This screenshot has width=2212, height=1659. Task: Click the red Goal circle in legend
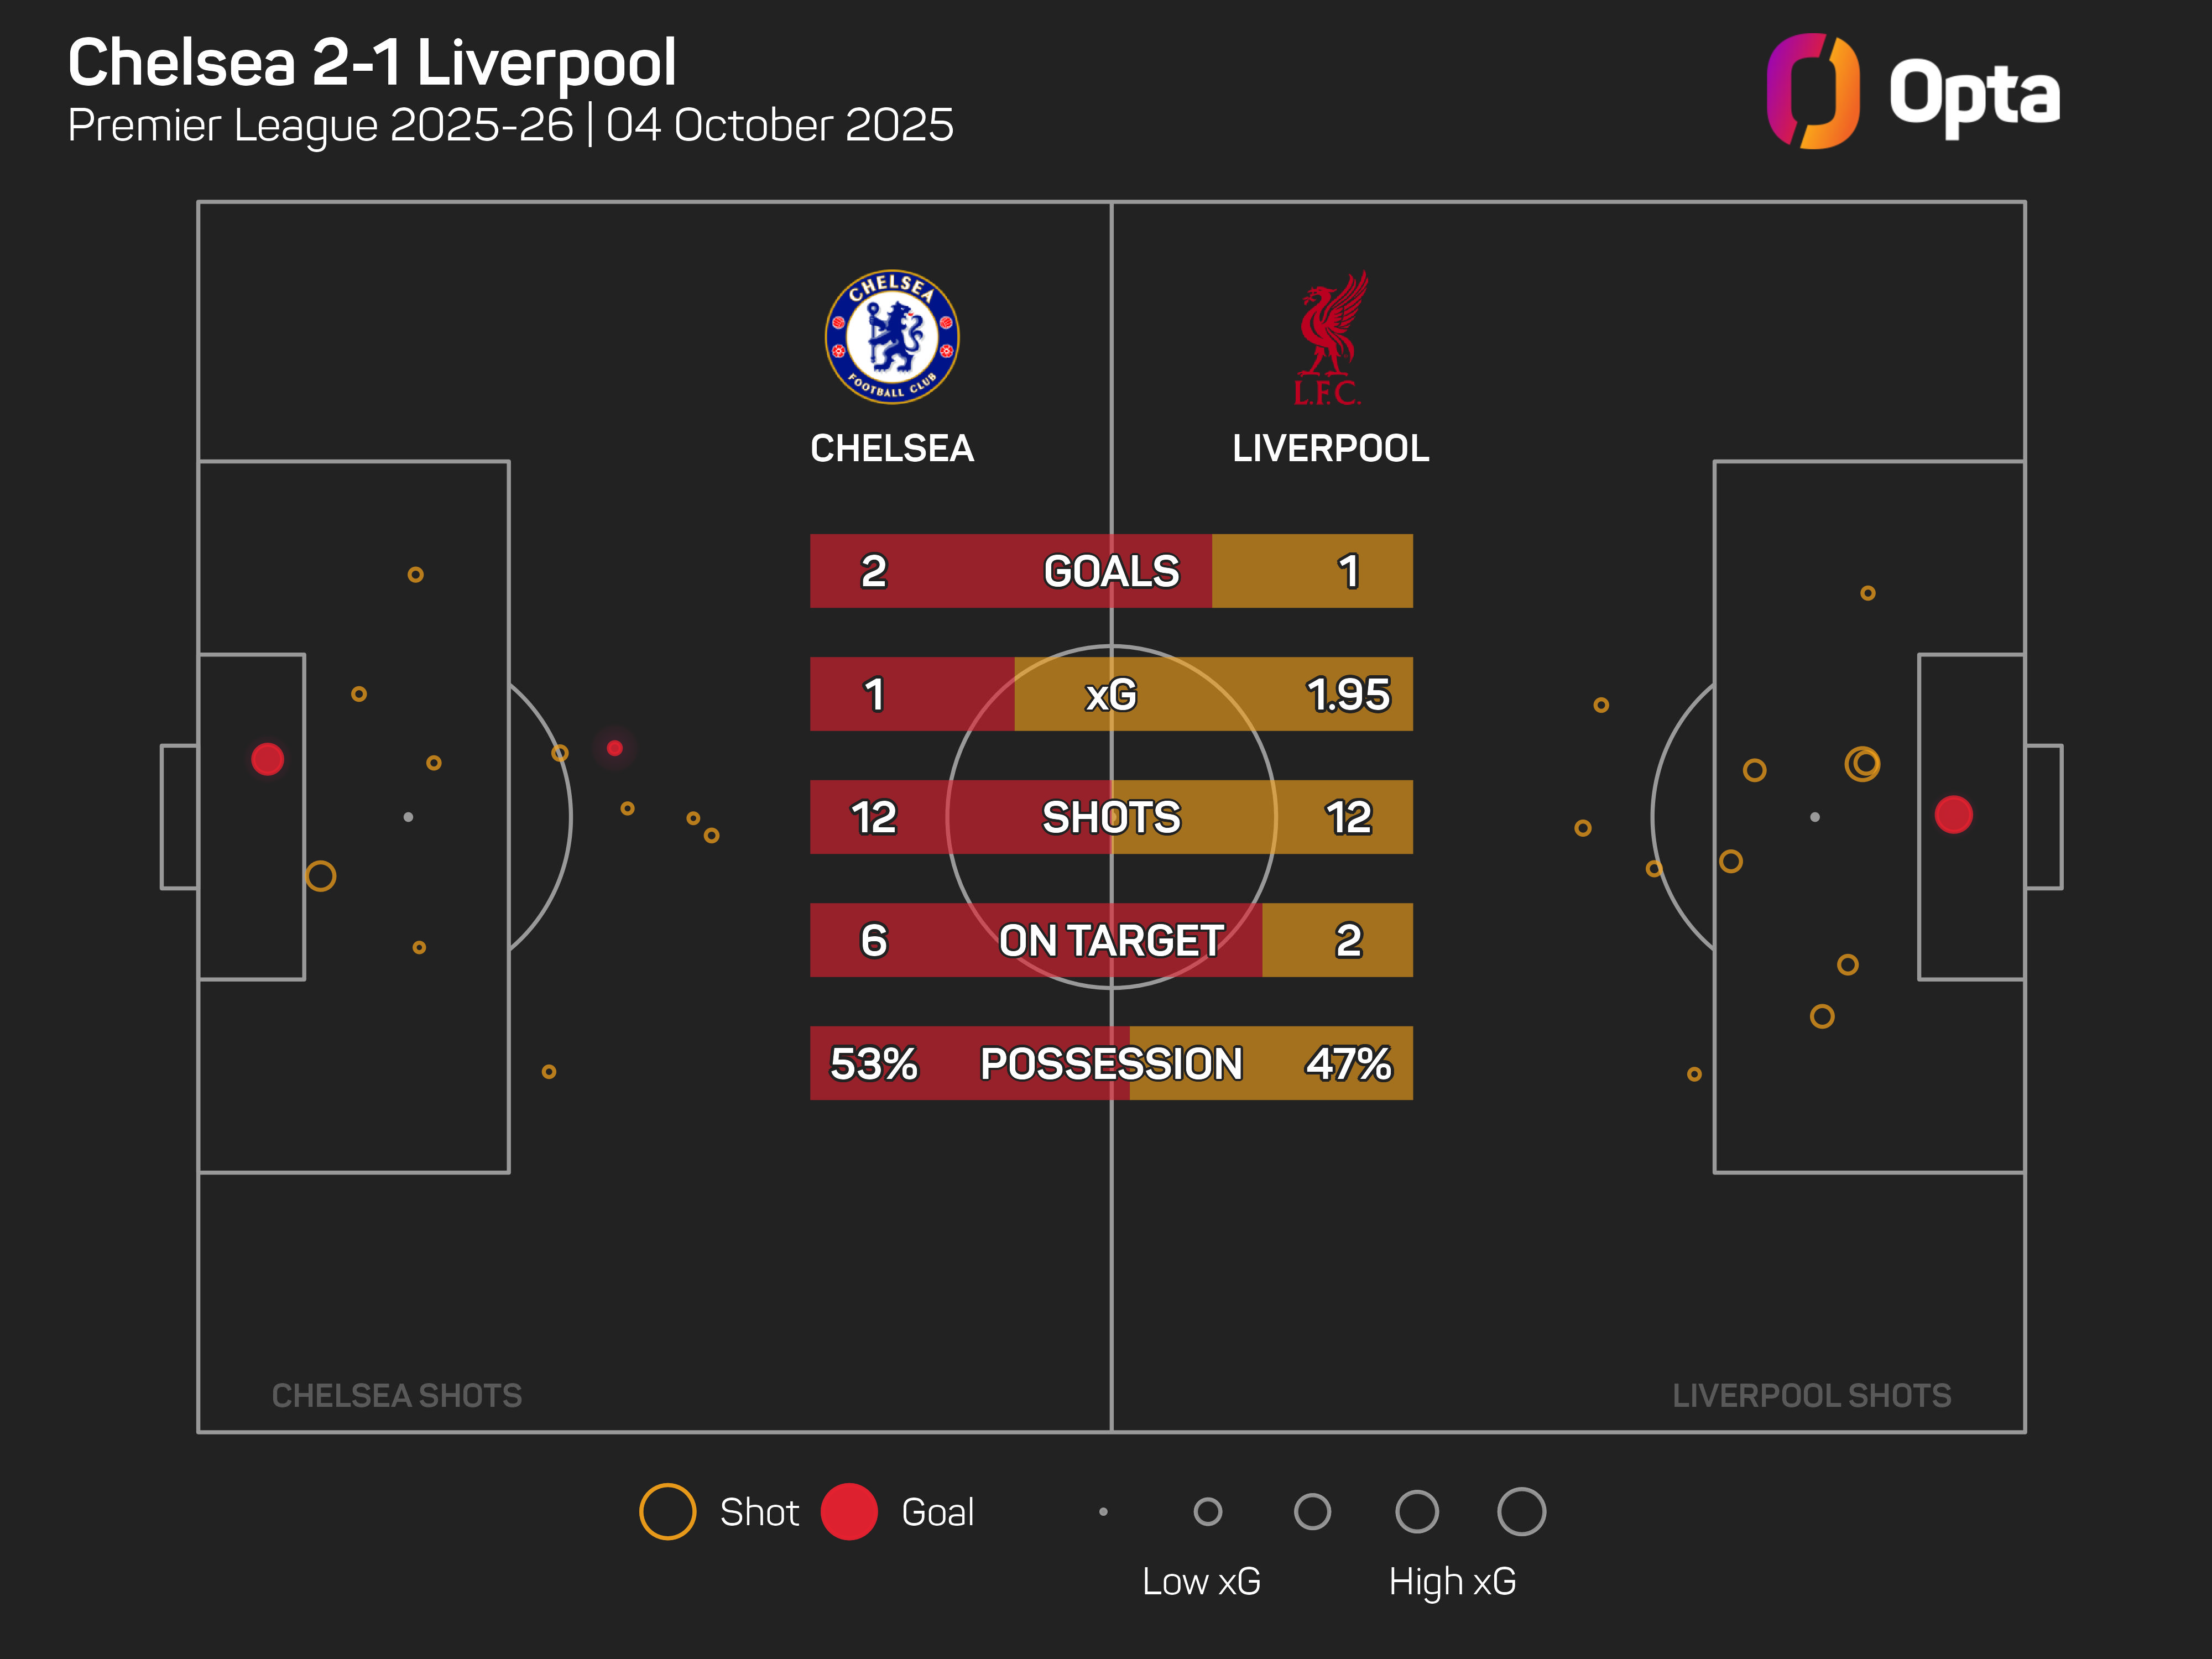click(848, 1511)
